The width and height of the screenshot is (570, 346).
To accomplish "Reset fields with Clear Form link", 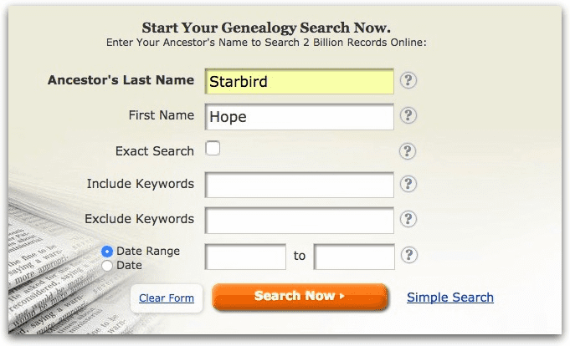I will point(167,298).
